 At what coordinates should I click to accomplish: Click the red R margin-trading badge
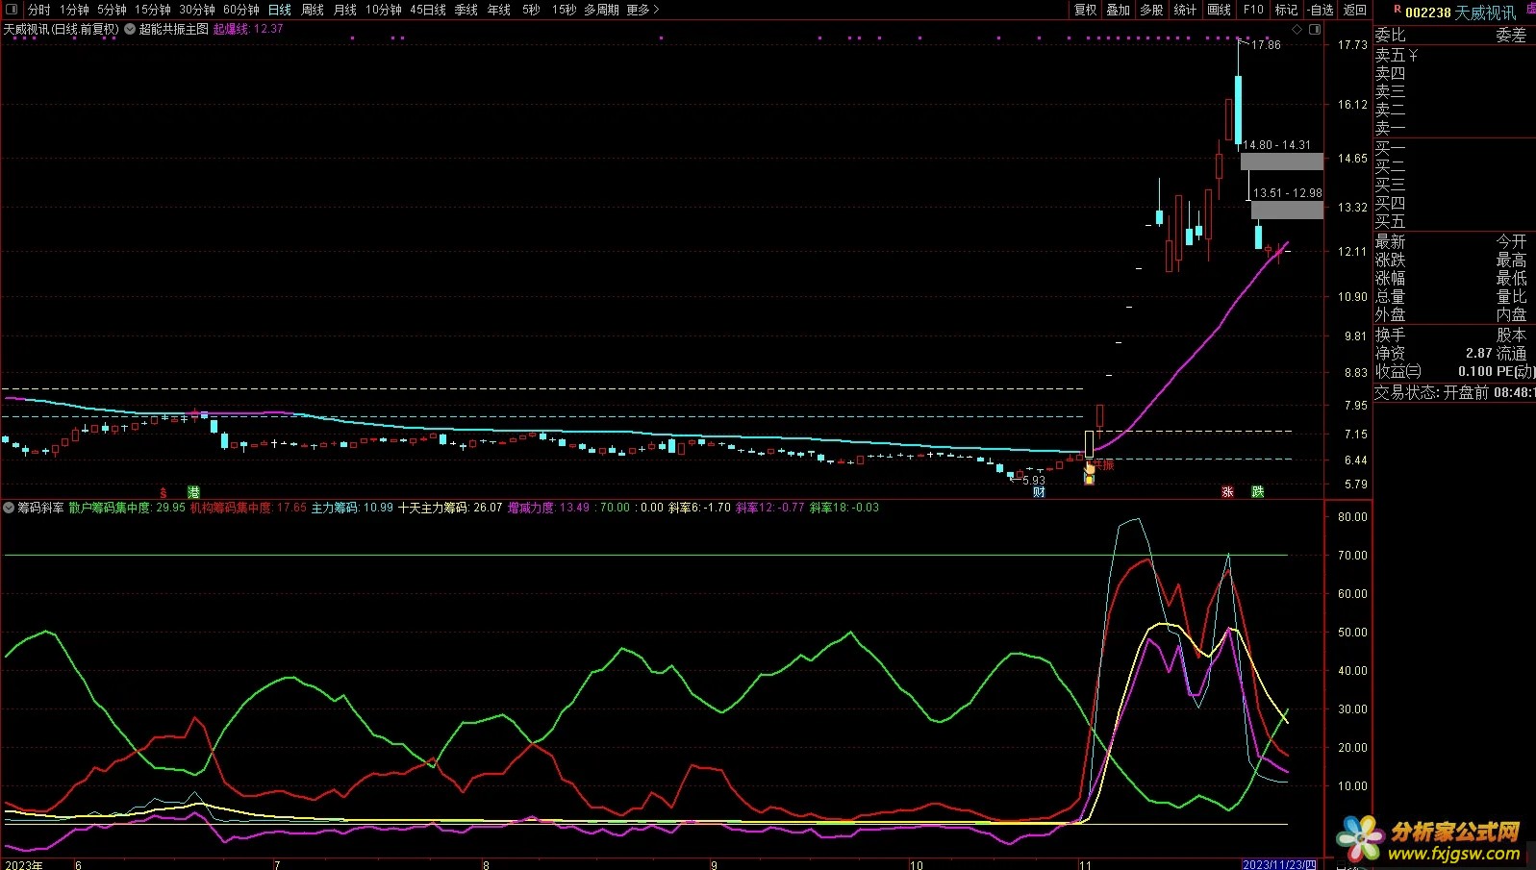coord(1397,10)
